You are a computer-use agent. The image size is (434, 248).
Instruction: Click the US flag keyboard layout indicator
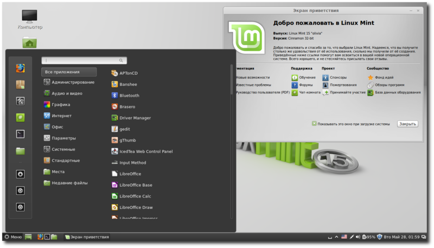pyautogui.click(x=344, y=237)
